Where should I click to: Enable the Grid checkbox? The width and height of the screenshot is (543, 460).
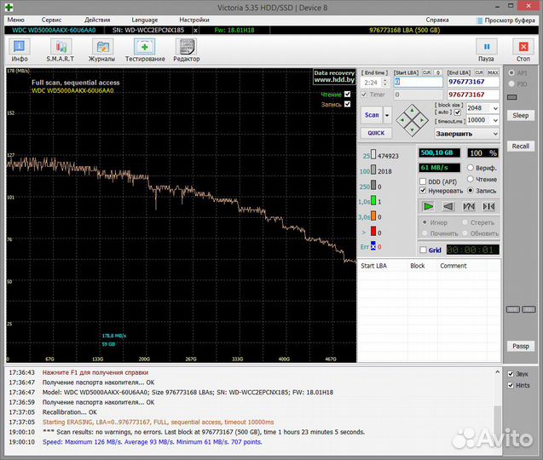(x=424, y=250)
